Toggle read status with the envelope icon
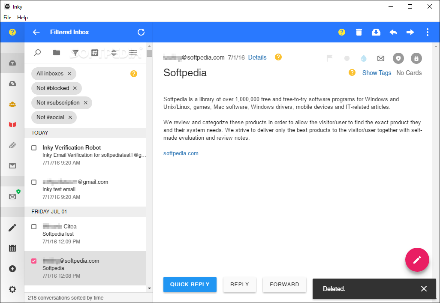The image size is (440, 303). (381, 58)
